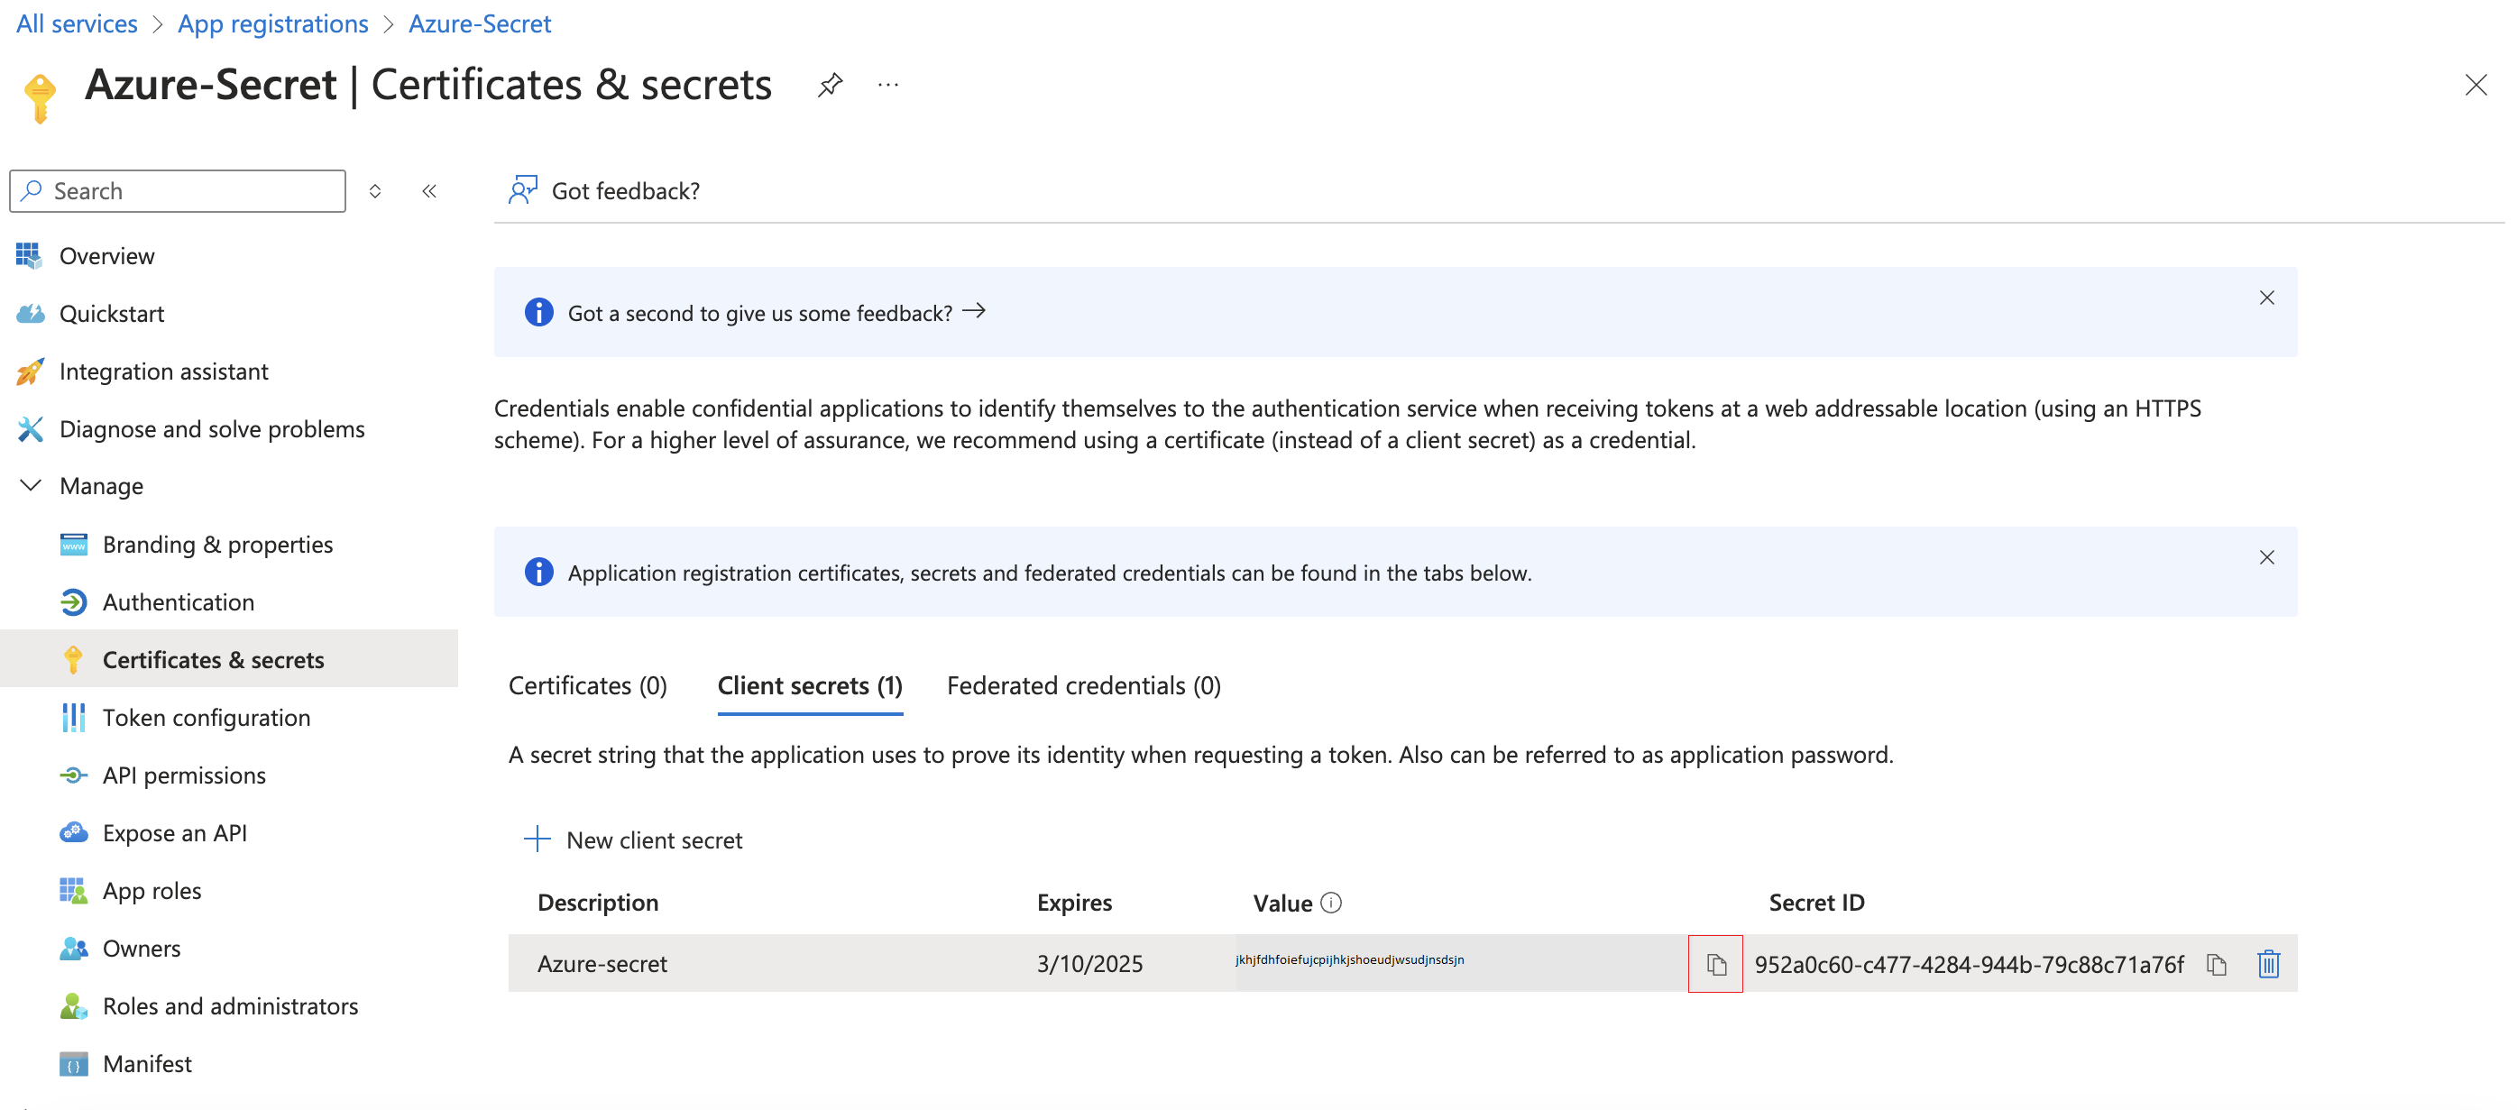The height and width of the screenshot is (1110, 2517).
Task: Pin the Azure-Secret blade
Action: [x=830, y=85]
